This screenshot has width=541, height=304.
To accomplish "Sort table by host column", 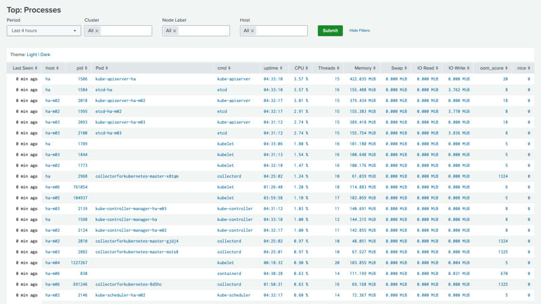I will [52, 68].
